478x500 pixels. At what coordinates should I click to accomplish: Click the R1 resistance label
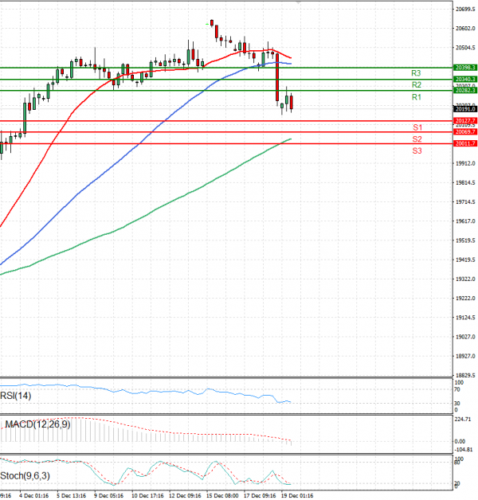[x=417, y=97]
